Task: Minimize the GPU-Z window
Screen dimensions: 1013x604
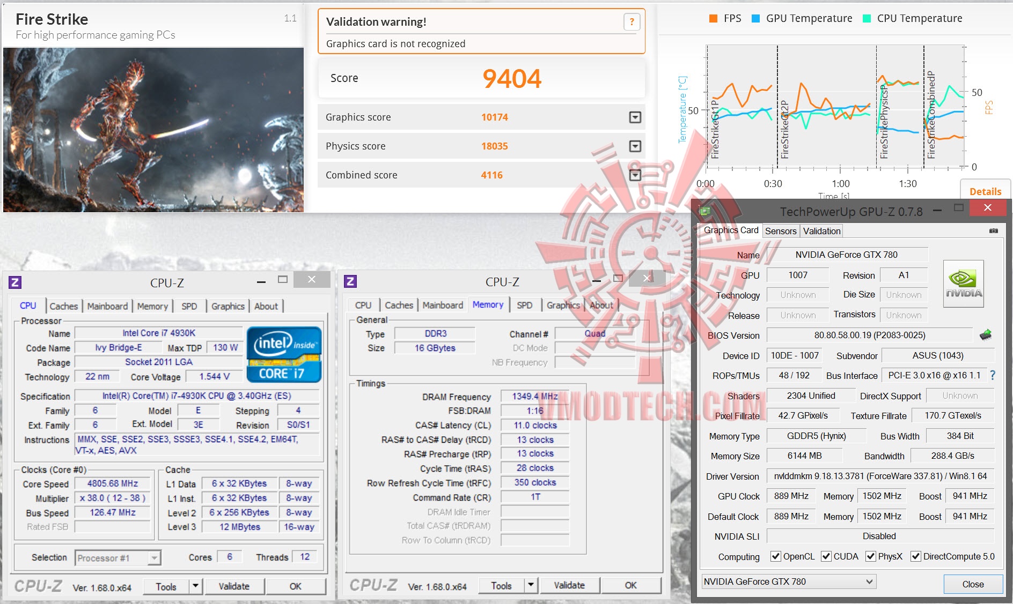Action: pos(937,210)
